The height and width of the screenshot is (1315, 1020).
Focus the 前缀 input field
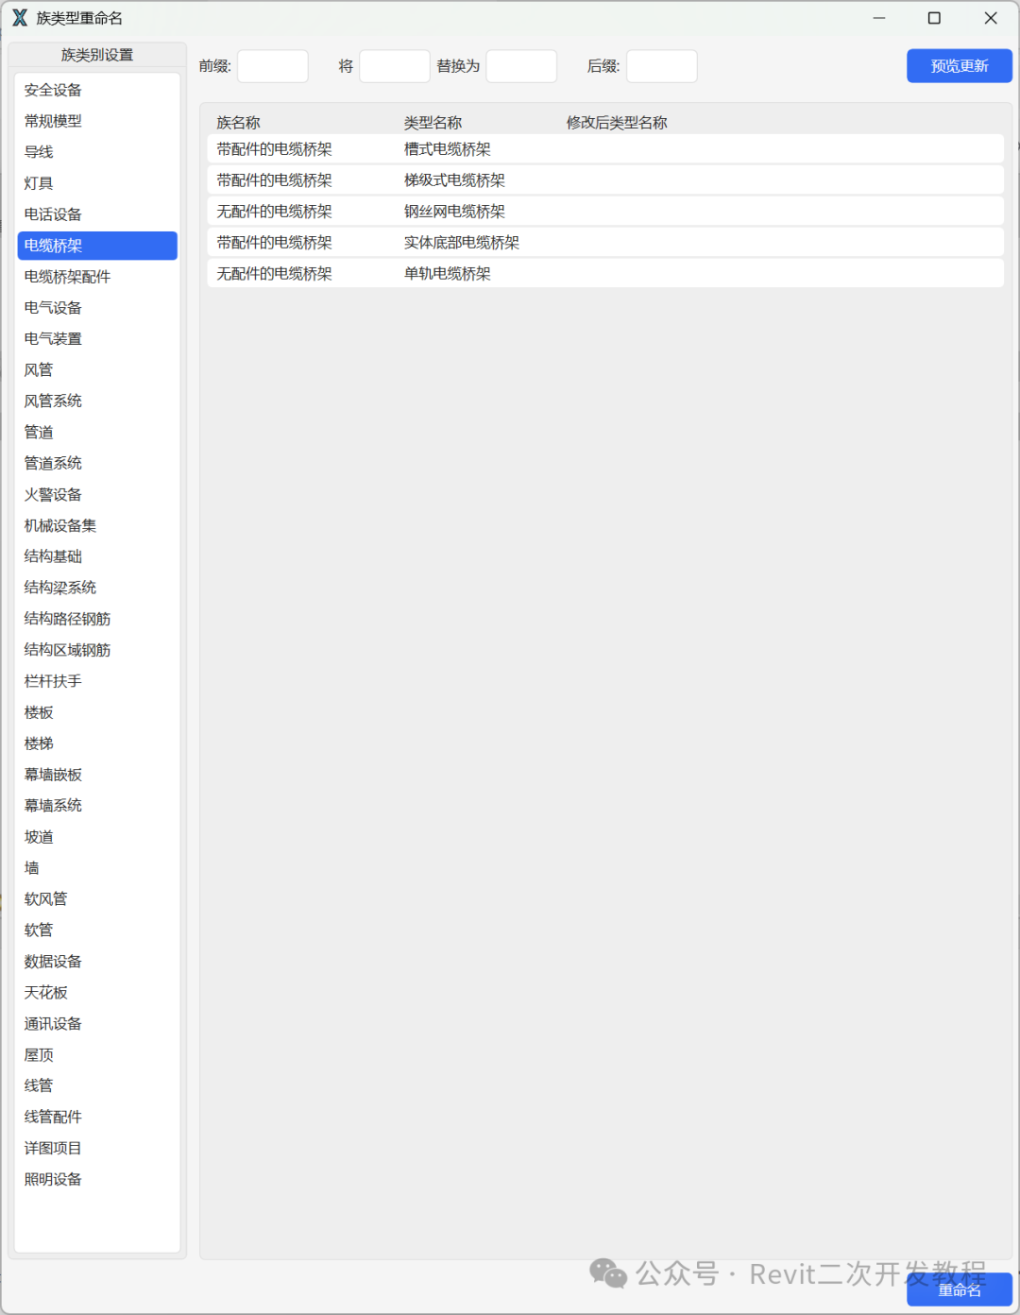pyautogui.click(x=273, y=66)
